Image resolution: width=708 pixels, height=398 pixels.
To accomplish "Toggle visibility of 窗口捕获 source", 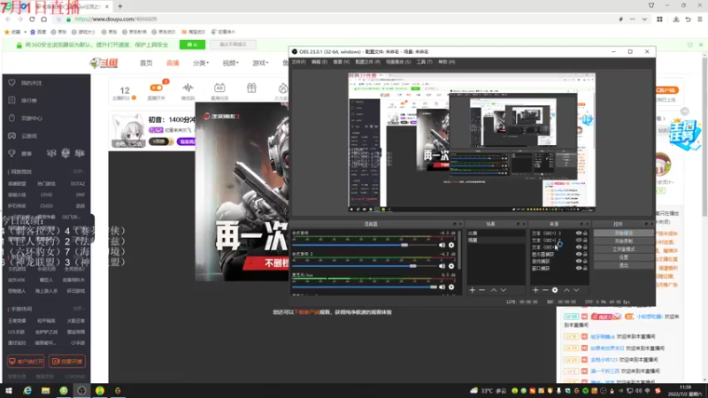I will tap(579, 268).
